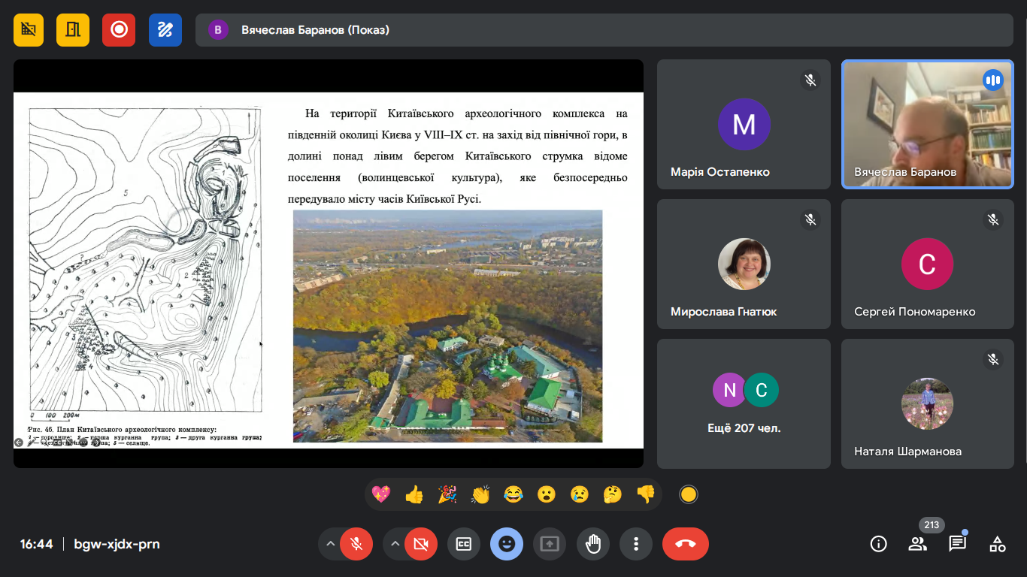Select Сергей Пономаренко participant tile

click(928, 264)
